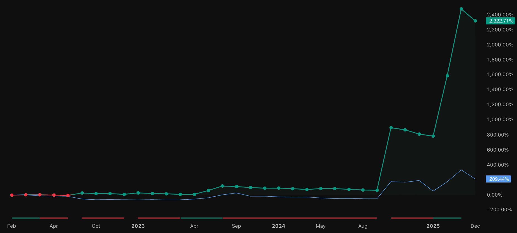Image resolution: width=517 pixels, height=233 pixels.
Task: Select the May label on time axis
Action: (321, 226)
